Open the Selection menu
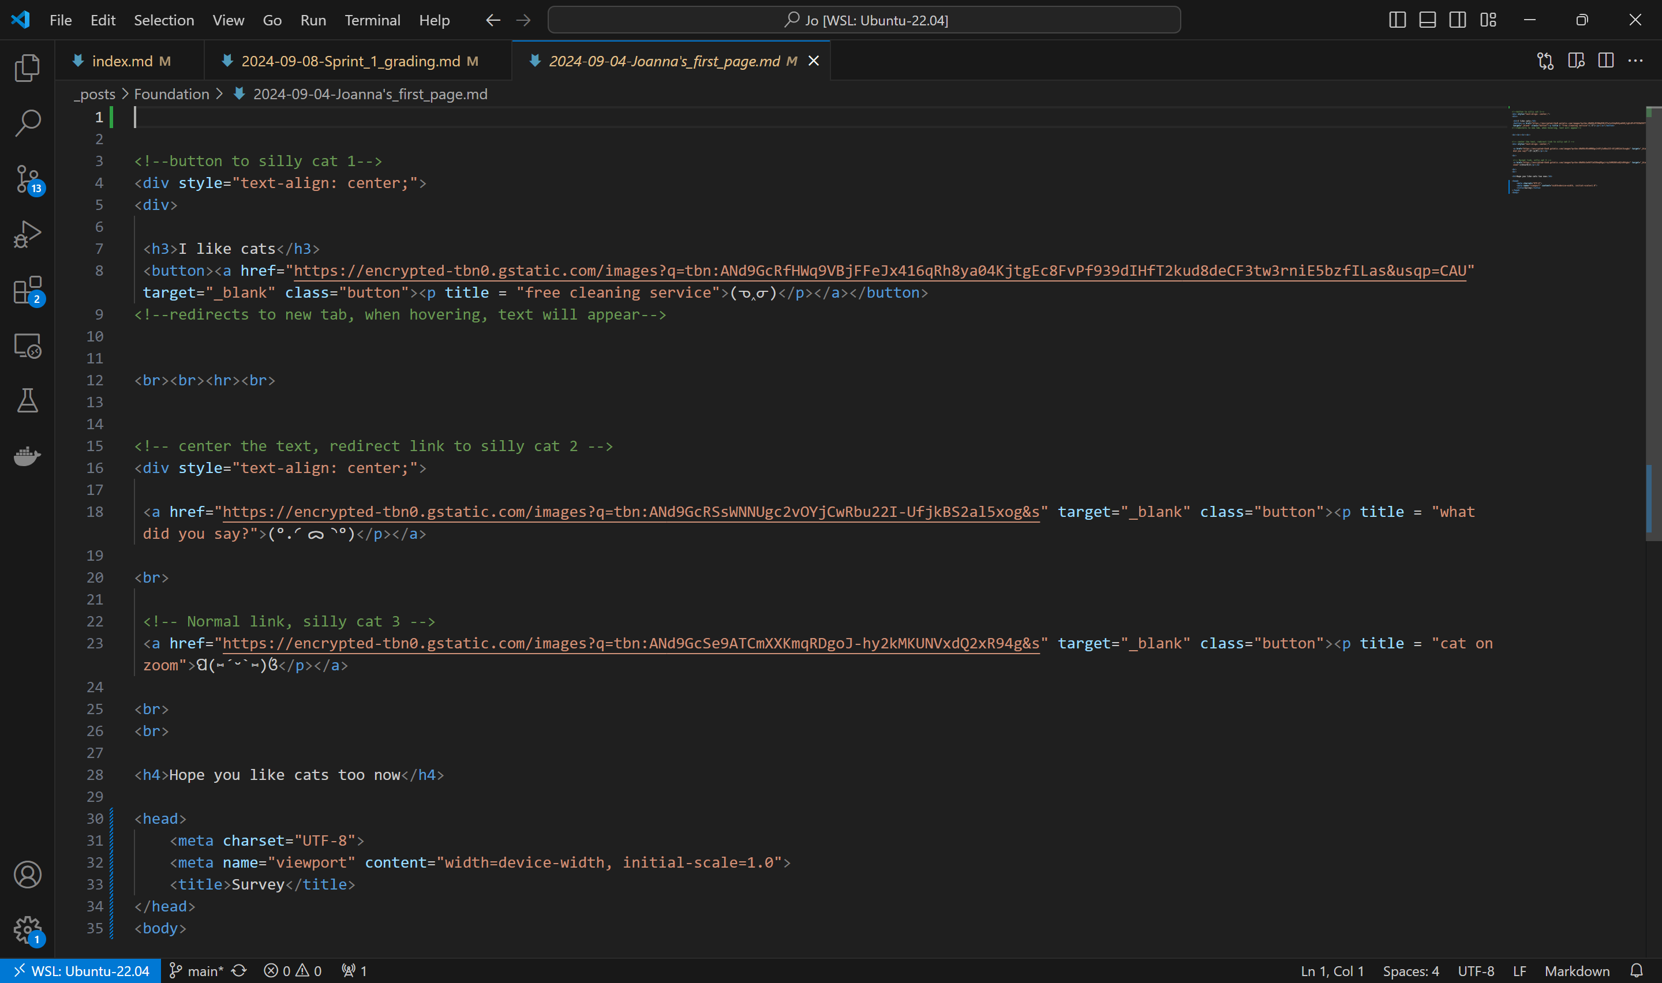 point(164,20)
